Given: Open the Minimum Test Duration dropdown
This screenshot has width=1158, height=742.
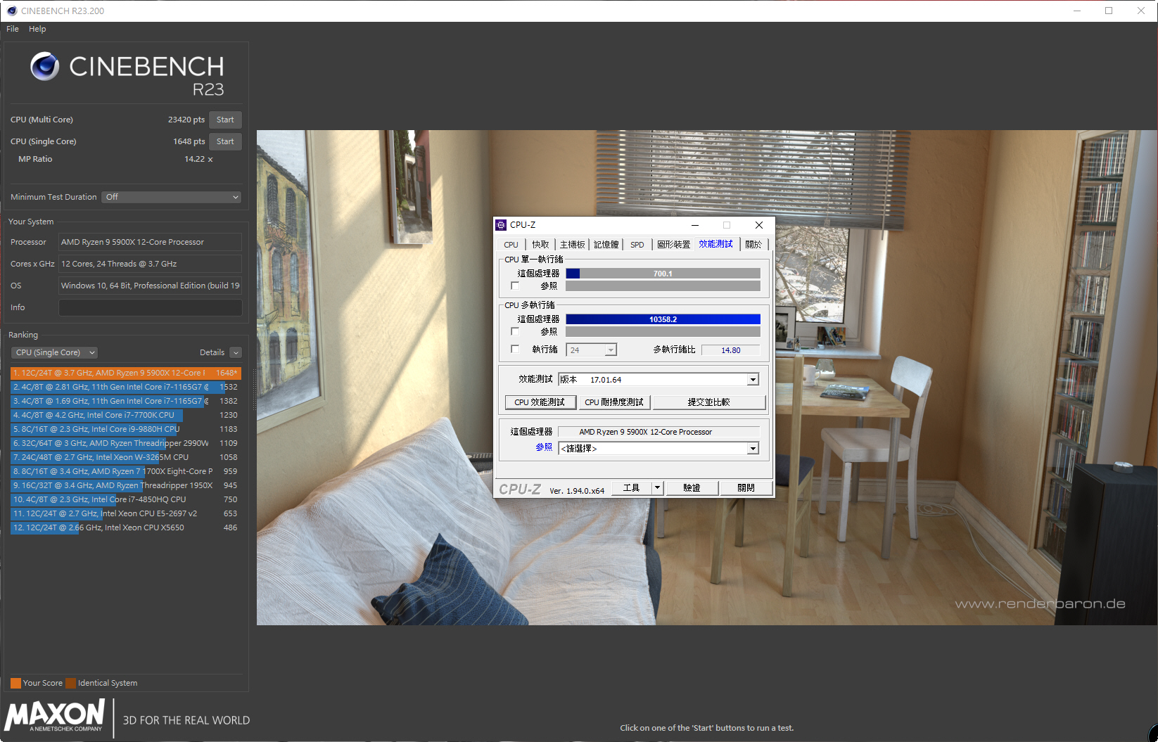Looking at the screenshot, I should pos(172,197).
